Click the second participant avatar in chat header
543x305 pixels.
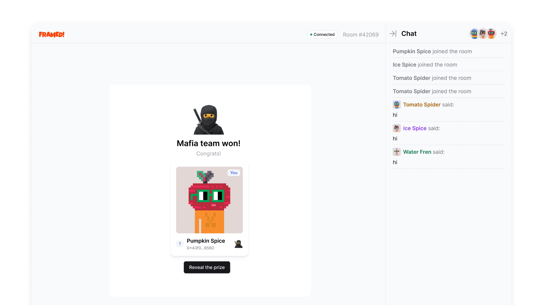pos(483,34)
